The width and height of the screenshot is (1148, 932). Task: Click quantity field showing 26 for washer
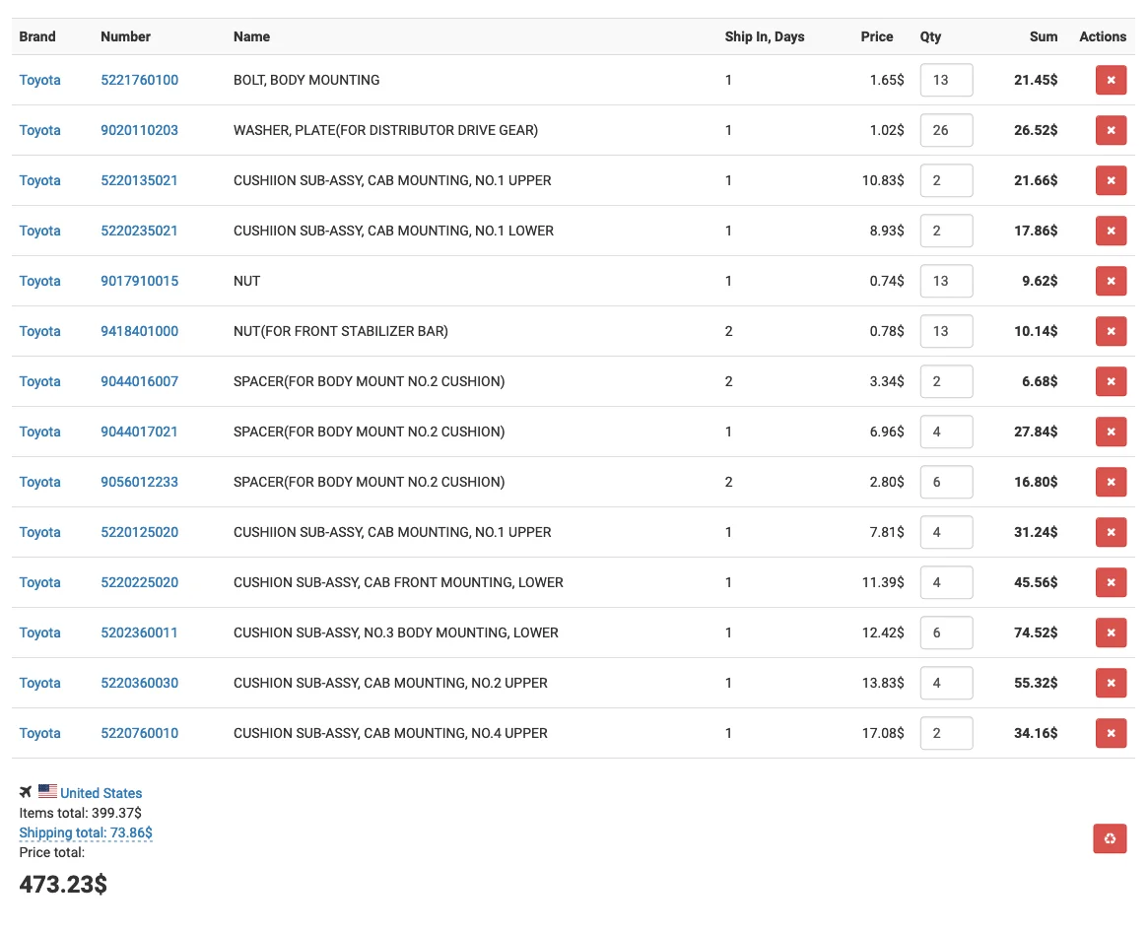point(946,130)
